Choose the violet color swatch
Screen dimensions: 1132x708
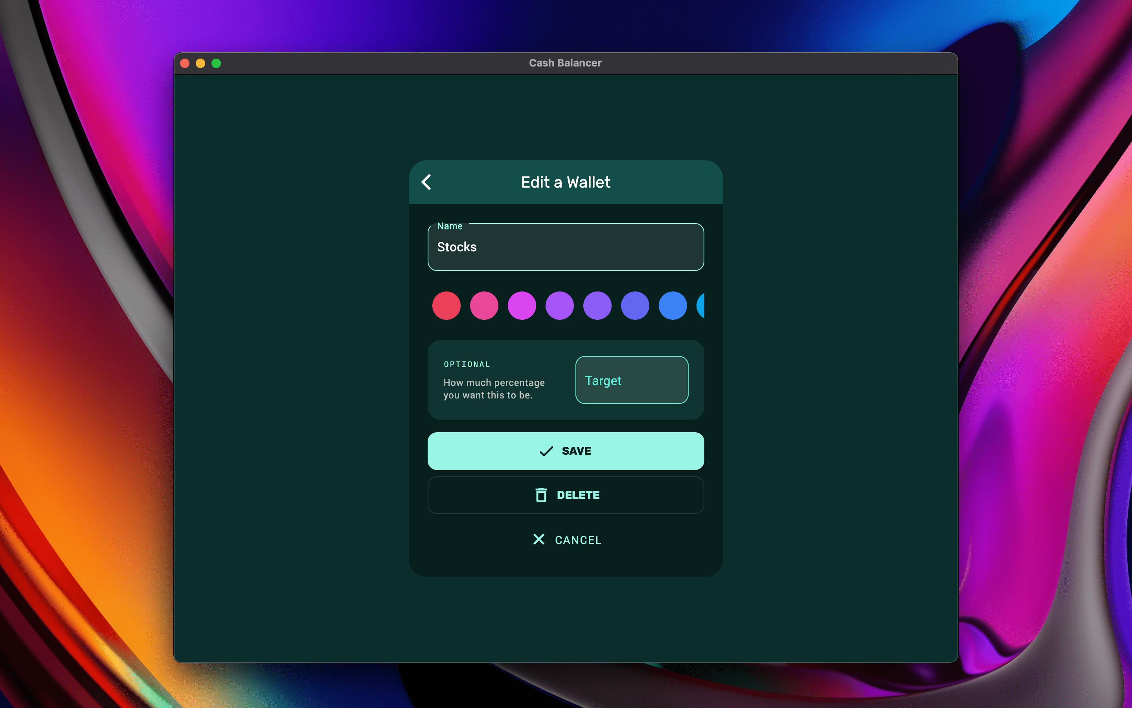coord(597,306)
